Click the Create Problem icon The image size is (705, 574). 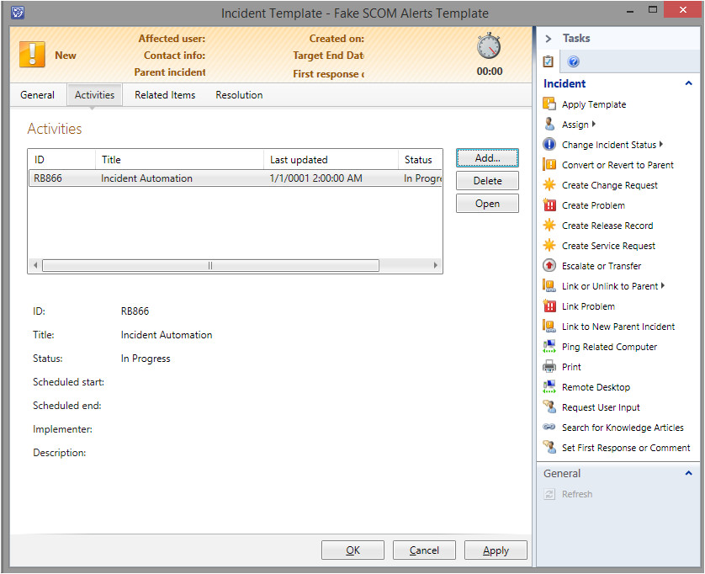549,205
